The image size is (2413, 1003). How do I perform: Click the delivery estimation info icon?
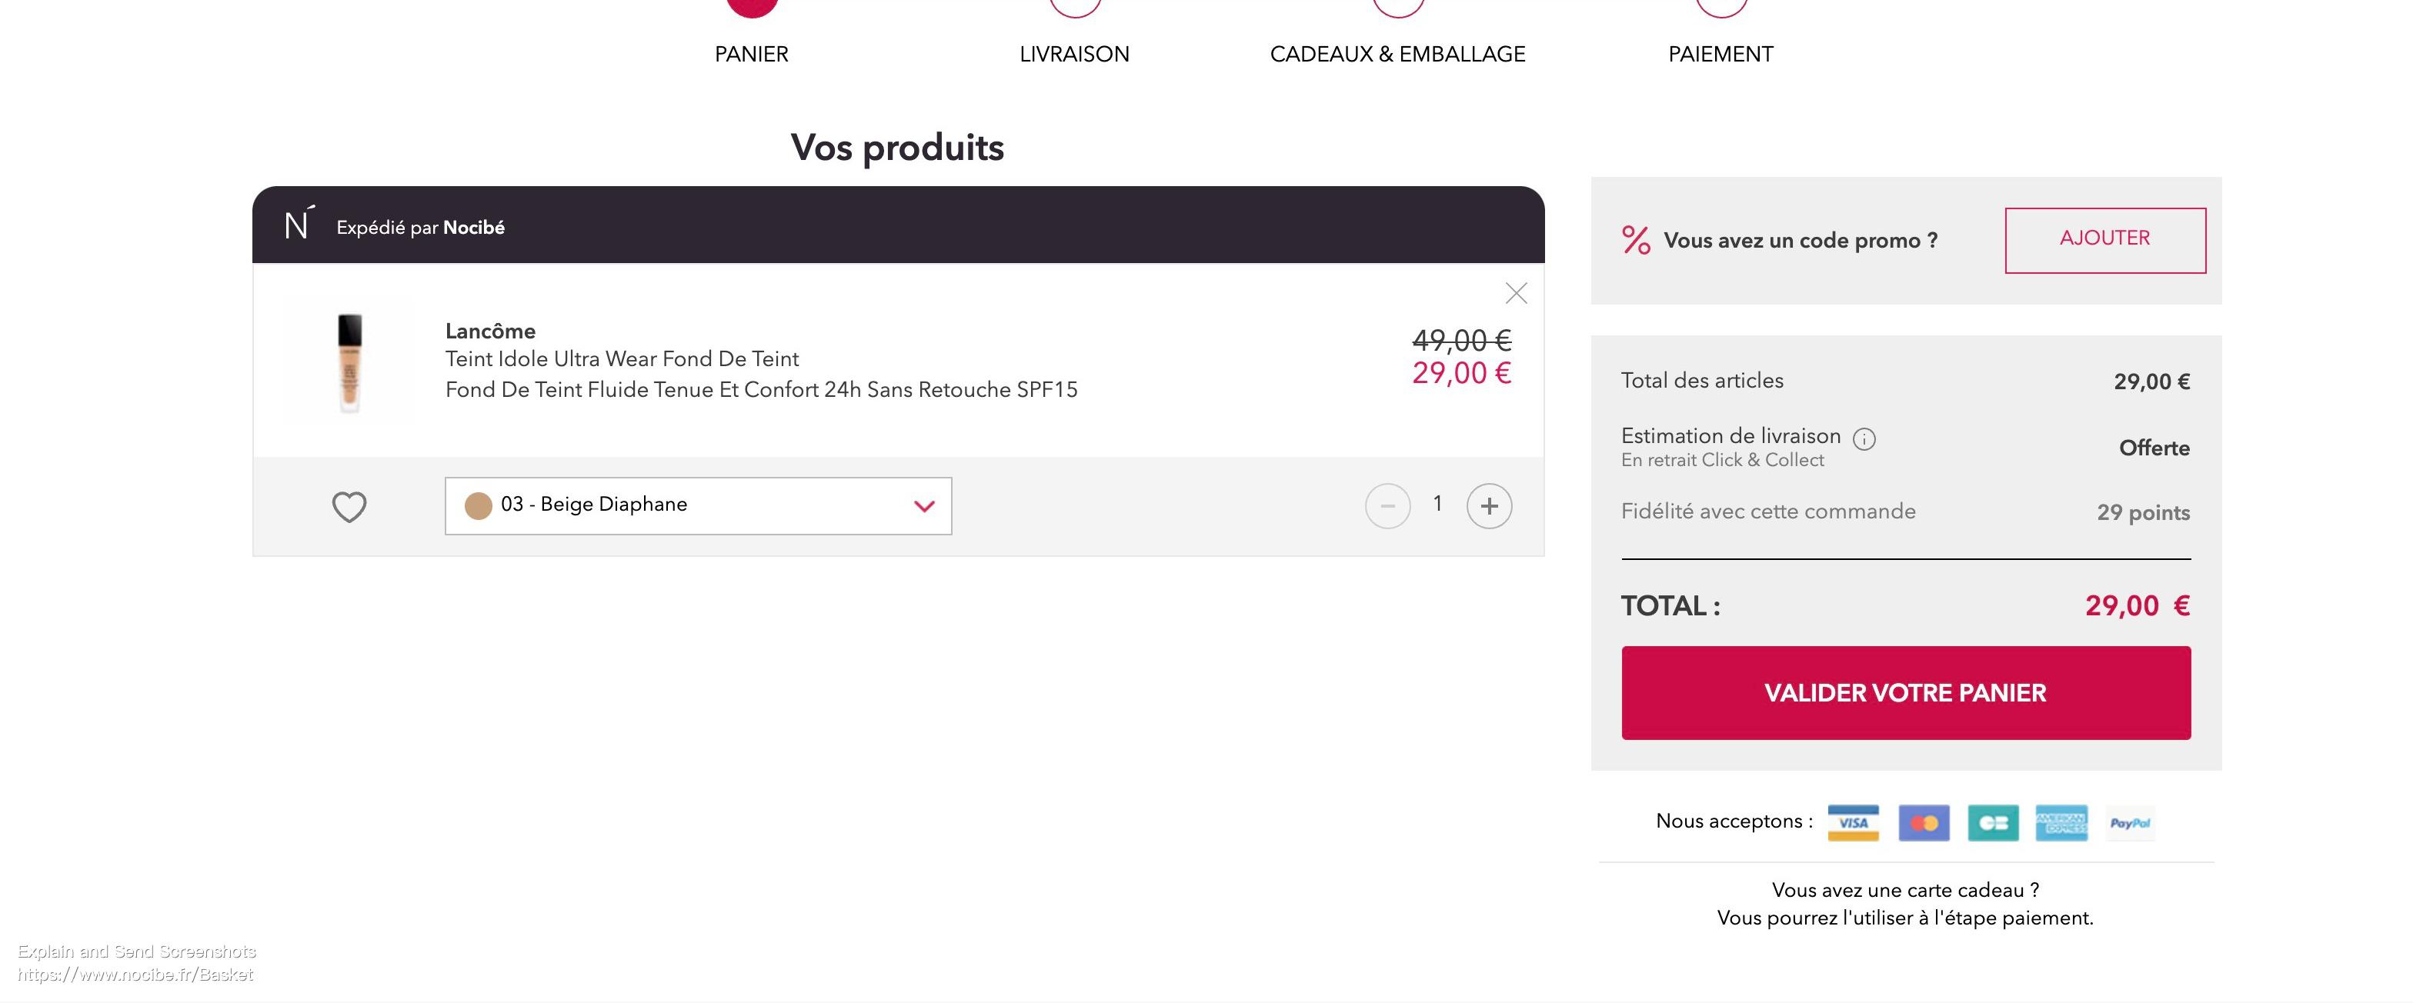tap(1864, 438)
